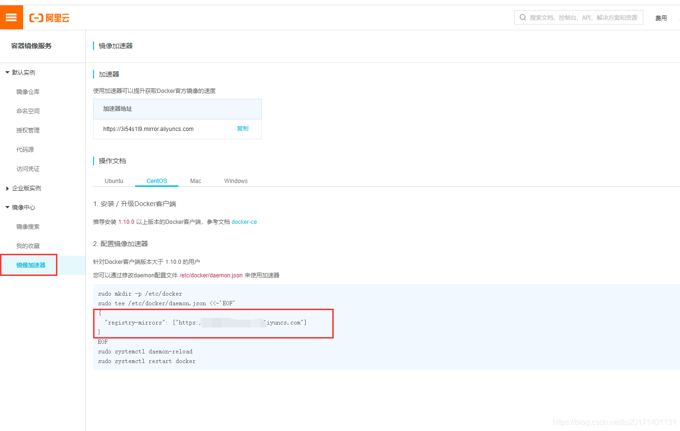Open 我的收藏 in sidebar
Image resolution: width=680 pixels, height=431 pixels.
[x=28, y=246]
